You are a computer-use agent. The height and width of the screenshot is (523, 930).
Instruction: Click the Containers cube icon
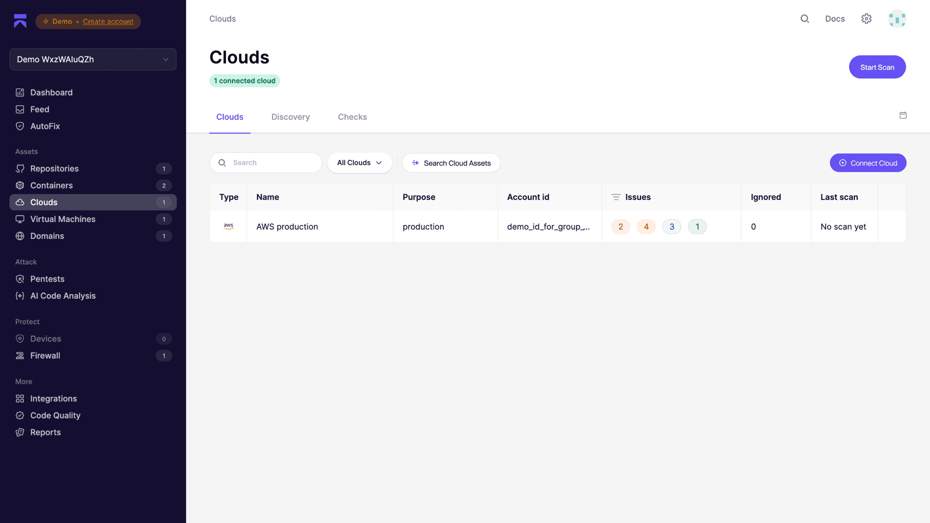click(20, 185)
